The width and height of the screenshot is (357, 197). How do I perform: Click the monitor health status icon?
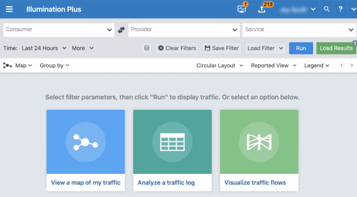(x=241, y=9)
